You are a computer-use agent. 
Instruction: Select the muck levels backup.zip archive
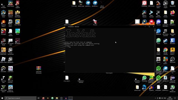pos(39,70)
